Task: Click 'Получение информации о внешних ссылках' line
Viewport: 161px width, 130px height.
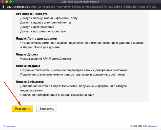Action: (x=57, y=95)
